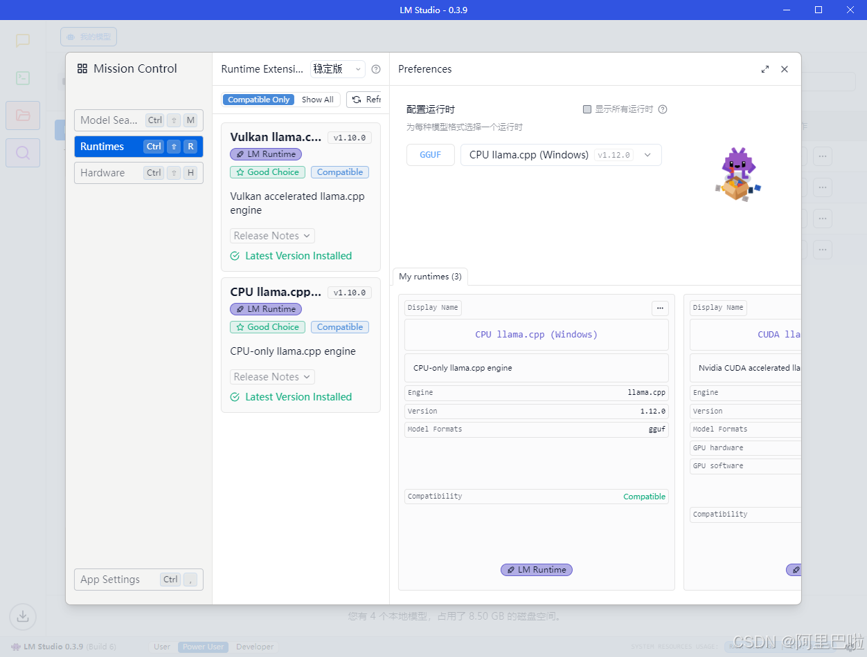Click v1.10.0 version tag on CPU llama.cpp card

pyautogui.click(x=350, y=293)
